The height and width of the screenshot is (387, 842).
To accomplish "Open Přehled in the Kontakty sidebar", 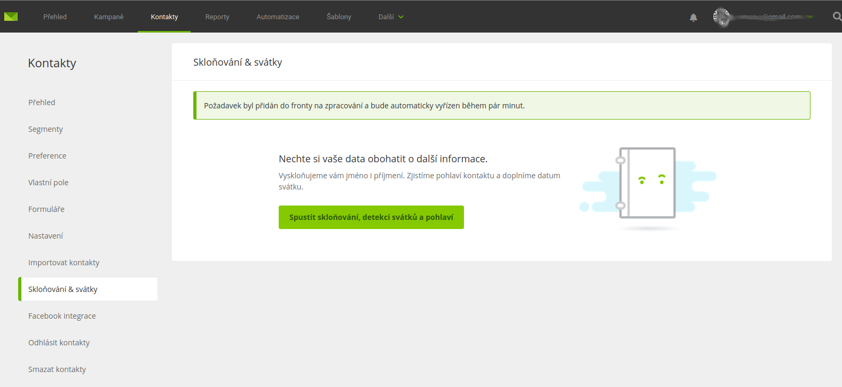I will (x=42, y=102).
